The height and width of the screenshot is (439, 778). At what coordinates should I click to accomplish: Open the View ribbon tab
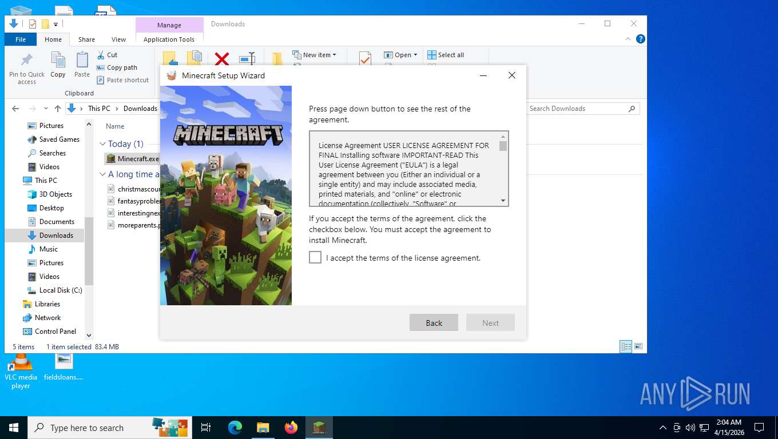click(x=118, y=39)
